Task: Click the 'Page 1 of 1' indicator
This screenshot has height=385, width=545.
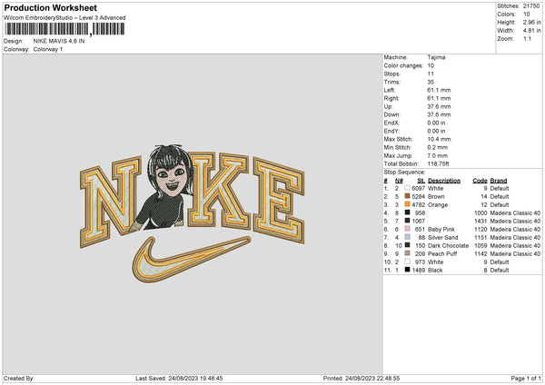Action: [x=526, y=378]
